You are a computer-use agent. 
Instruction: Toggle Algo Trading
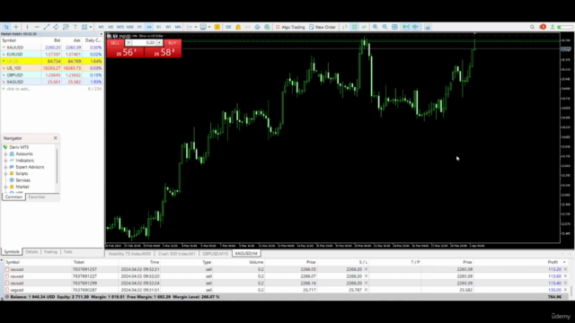[290, 27]
